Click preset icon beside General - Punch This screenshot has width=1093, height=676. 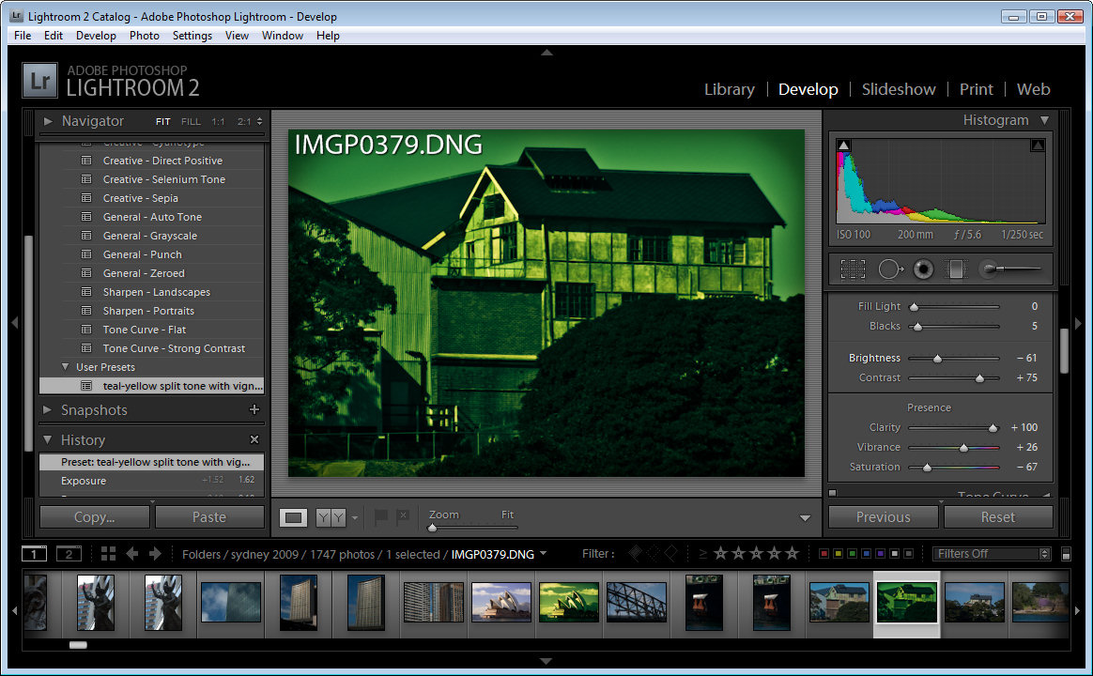pyautogui.click(x=86, y=254)
